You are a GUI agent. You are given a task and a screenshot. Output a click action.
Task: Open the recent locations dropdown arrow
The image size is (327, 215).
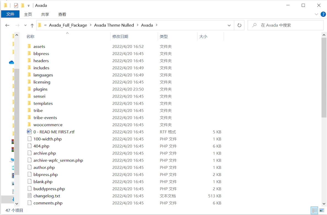(x=25, y=25)
